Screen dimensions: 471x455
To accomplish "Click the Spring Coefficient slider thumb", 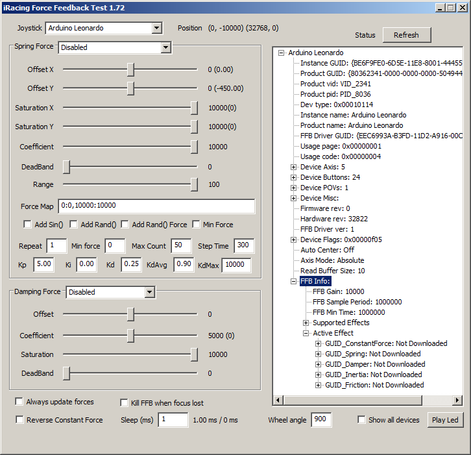I will (194, 147).
